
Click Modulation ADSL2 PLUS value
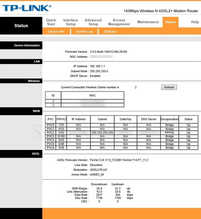tap(98, 170)
